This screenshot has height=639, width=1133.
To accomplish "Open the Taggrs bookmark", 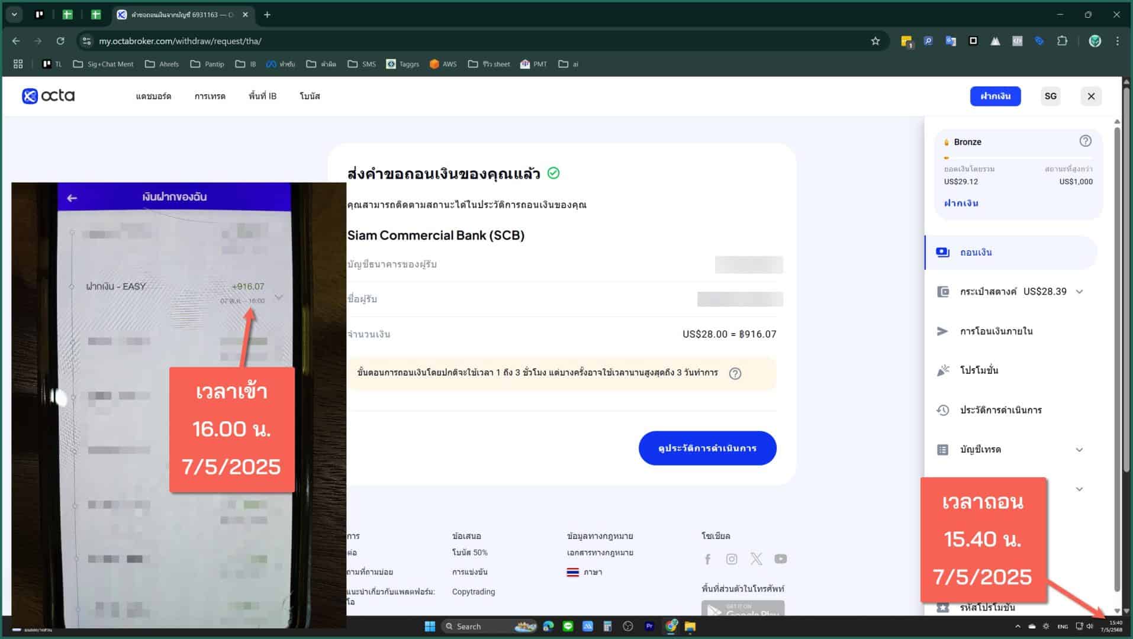I will pyautogui.click(x=403, y=64).
